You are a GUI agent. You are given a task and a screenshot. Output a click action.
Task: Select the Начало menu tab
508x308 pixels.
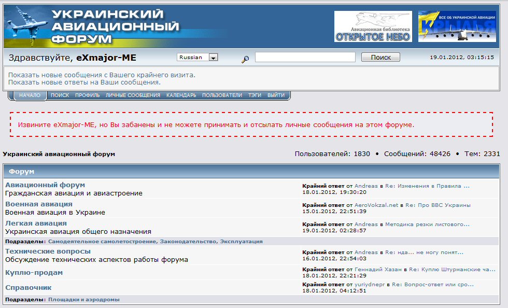(30, 95)
